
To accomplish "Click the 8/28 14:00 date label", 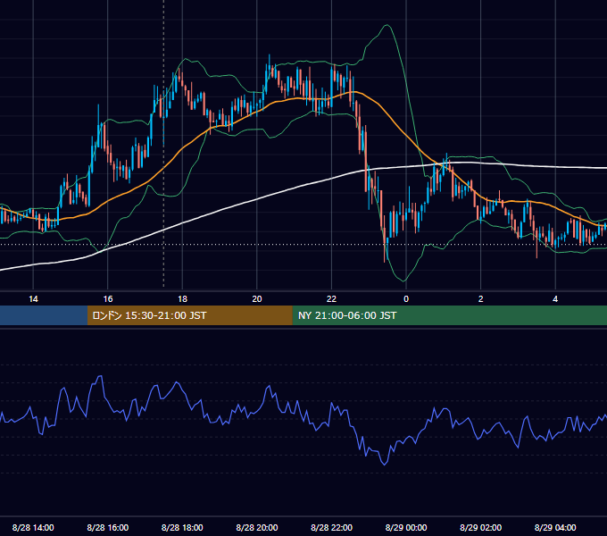I will [33, 527].
